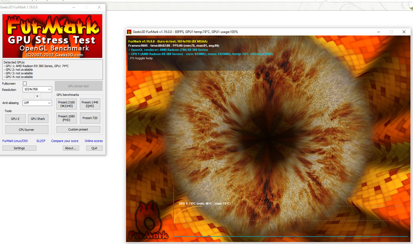Open the Anti-aliasing dropdown set to Off

(37, 103)
